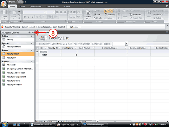Select the Faculty Details form

point(18,54)
